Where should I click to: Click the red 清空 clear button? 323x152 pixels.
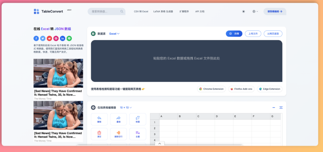(x=99, y=134)
